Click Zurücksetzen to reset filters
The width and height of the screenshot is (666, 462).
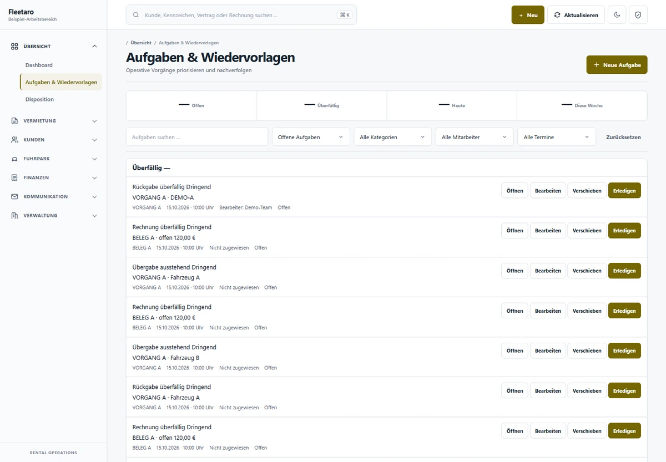point(623,137)
